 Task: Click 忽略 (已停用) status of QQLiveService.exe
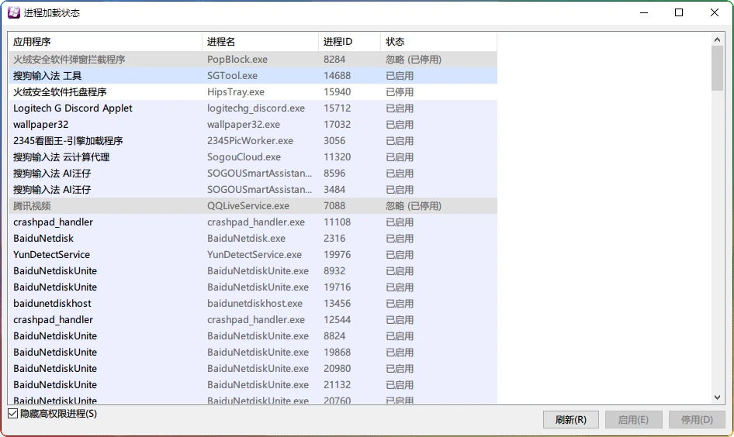point(414,205)
